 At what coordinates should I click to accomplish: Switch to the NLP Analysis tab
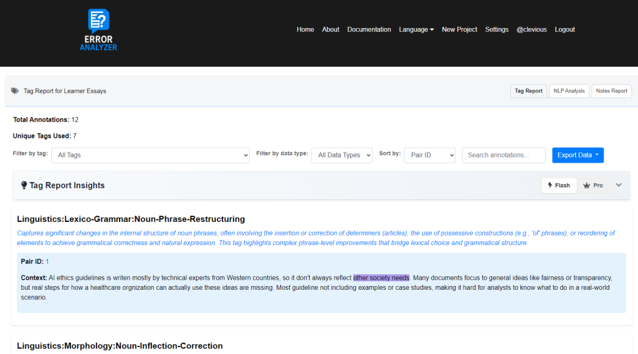point(569,91)
